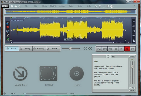Screen dimensions: 141x96
Task: Enable the Limiter button
Action: [132, 90]
